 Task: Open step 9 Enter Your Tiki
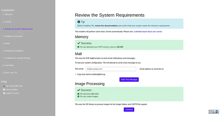[x=10, y=72]
